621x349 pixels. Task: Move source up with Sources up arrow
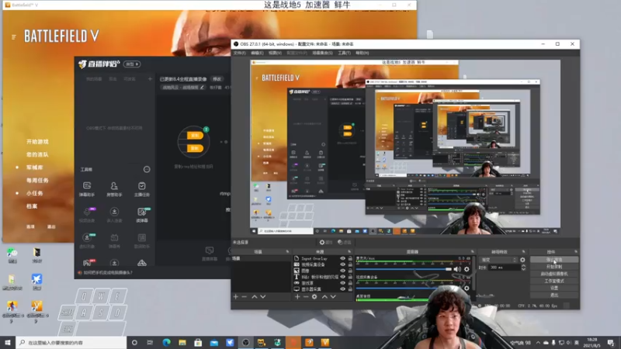tap(324, 296)
